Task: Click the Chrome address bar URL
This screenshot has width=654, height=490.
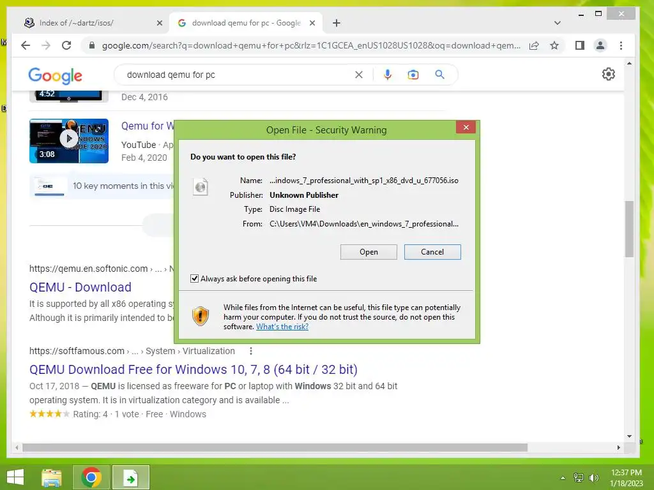Action: coord(311,45)
